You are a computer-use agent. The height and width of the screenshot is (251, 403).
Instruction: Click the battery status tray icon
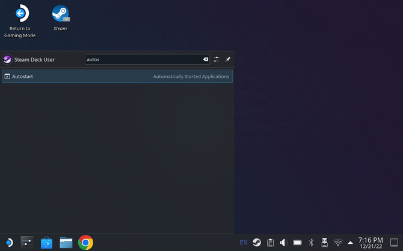click(297, 243)
